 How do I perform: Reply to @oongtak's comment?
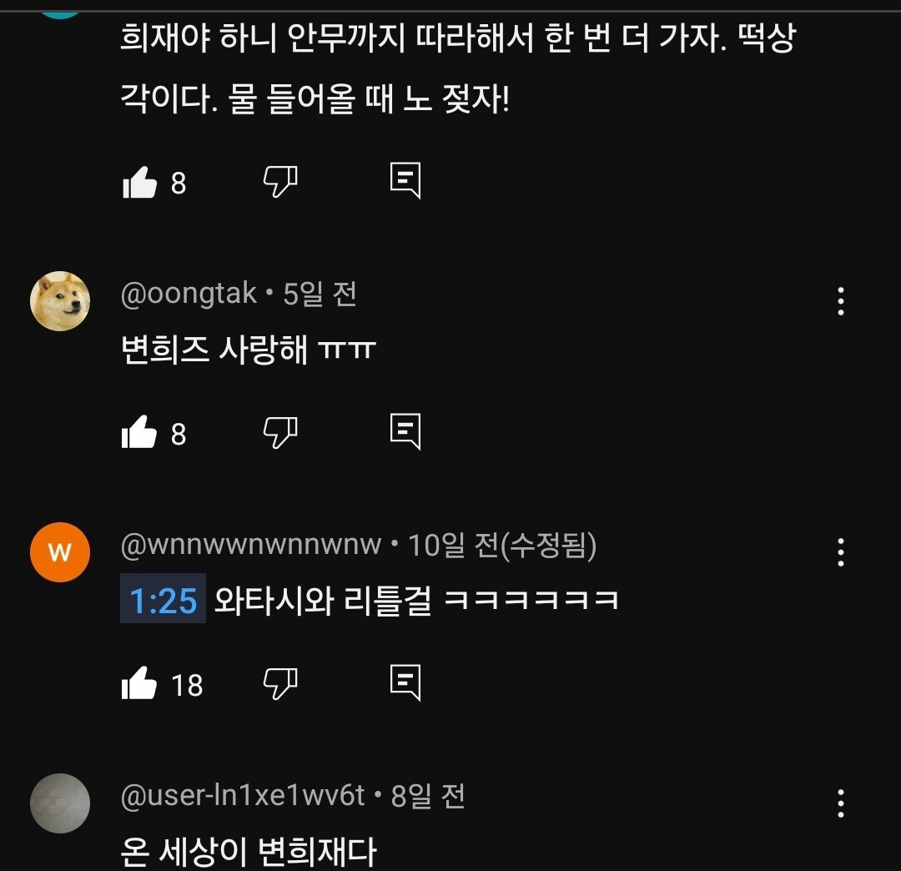405,430
